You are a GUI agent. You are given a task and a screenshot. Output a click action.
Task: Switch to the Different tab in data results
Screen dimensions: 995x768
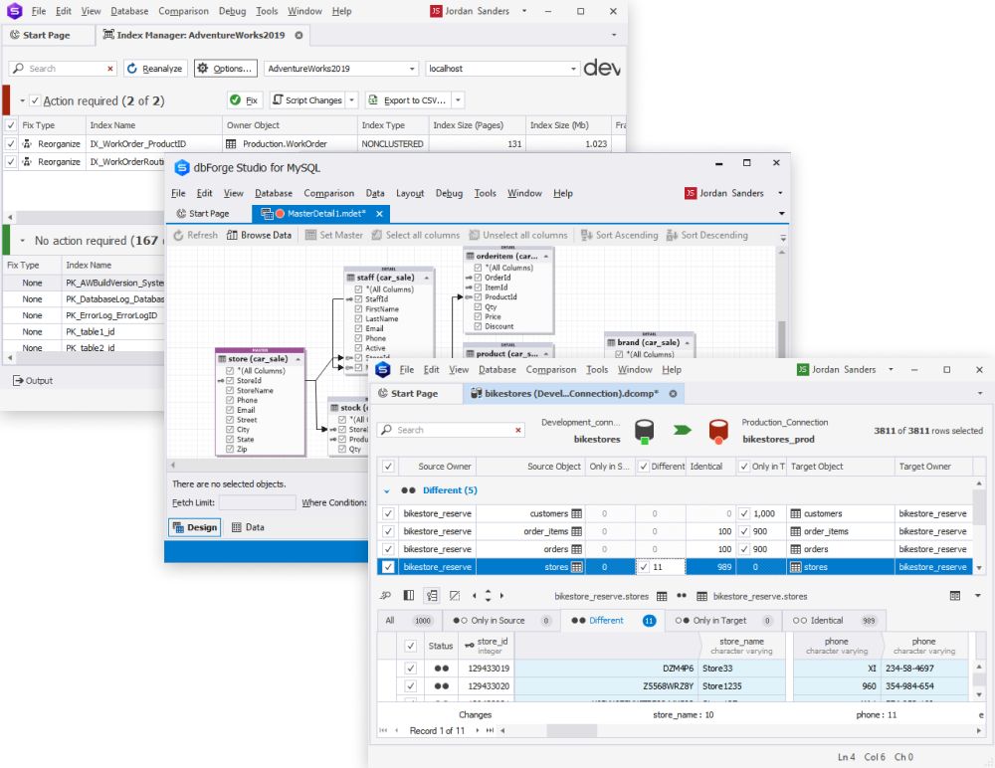pos(605,620)
